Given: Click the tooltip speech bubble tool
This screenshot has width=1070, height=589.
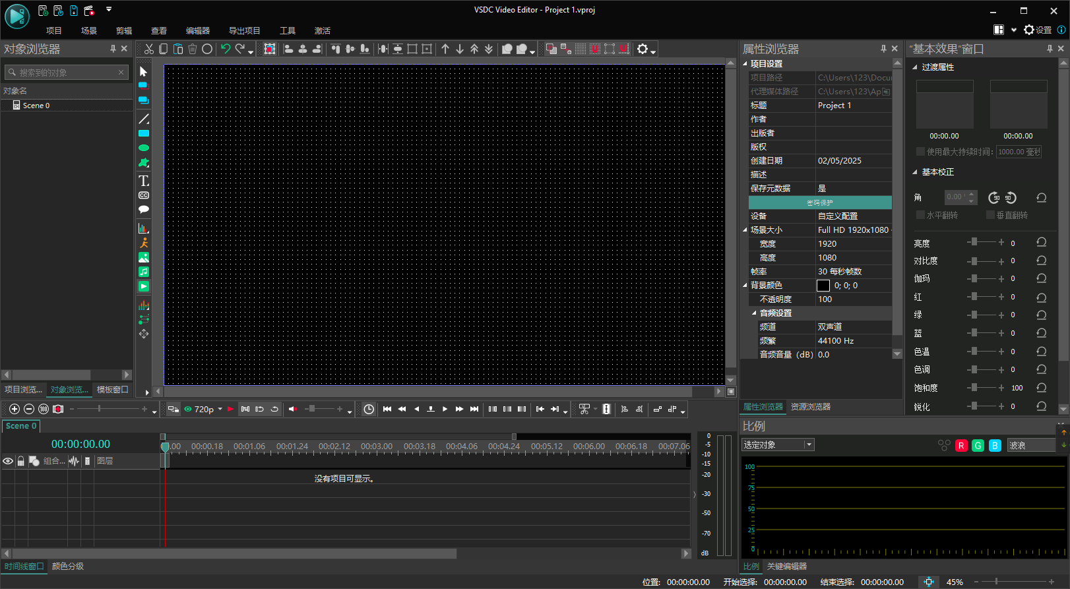Looking at the screenshot, I should pyautogui.click(x=144, y=210).
